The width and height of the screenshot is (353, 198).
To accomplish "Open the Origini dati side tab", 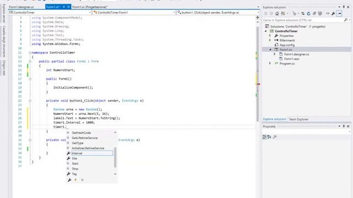I will pos(4,68).
